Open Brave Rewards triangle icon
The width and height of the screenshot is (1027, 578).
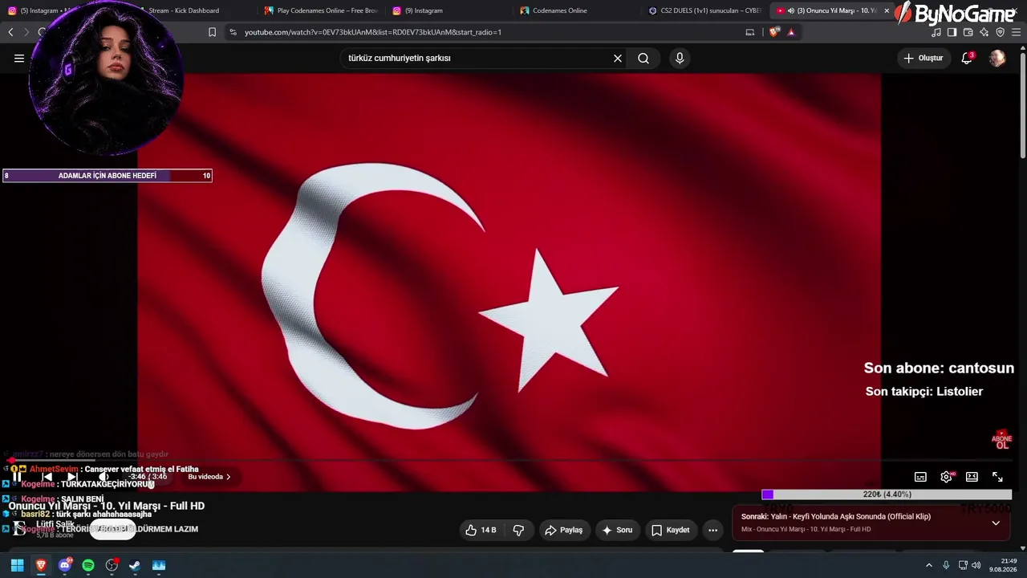pyautogui.click(x=791, y=32)
